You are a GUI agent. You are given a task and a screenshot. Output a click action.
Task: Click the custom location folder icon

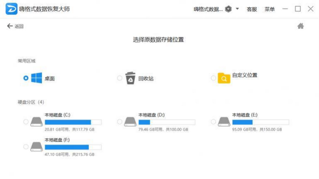tap(224, 78)
